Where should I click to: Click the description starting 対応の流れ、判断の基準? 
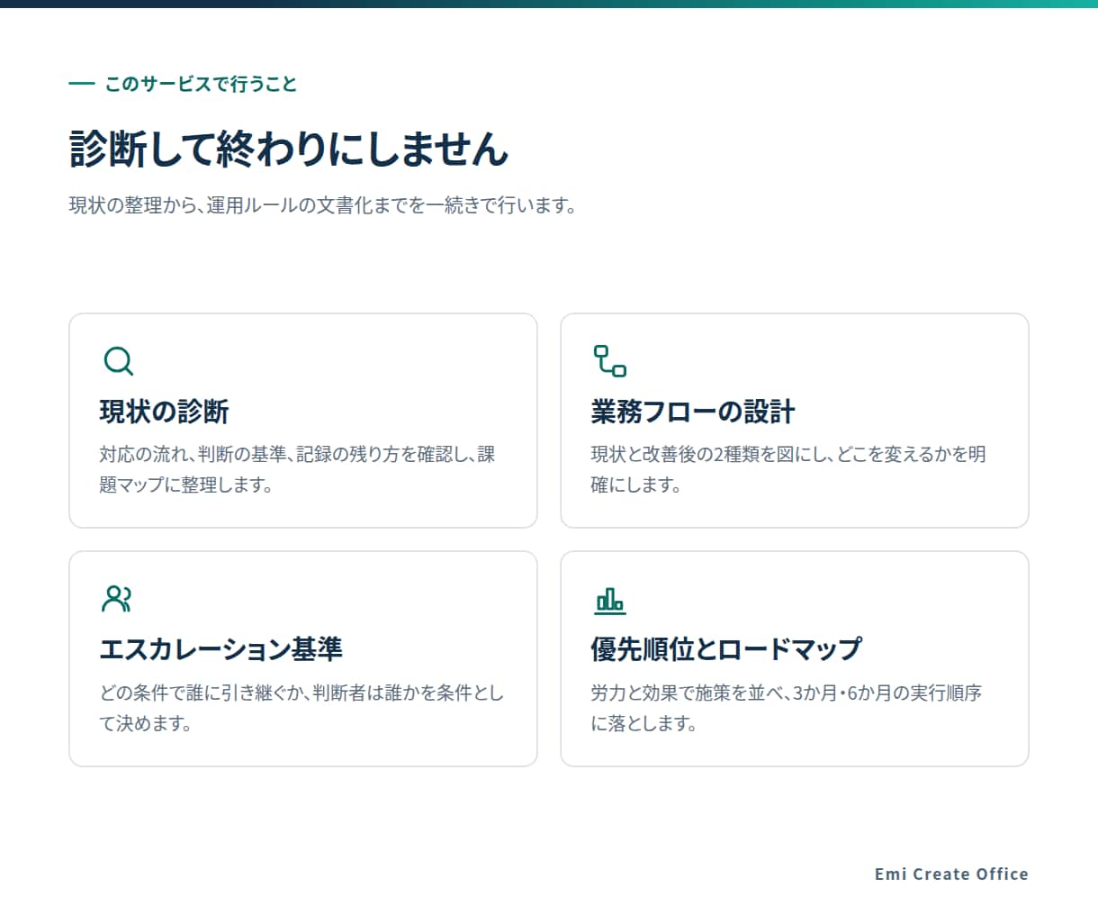[297, 469]
